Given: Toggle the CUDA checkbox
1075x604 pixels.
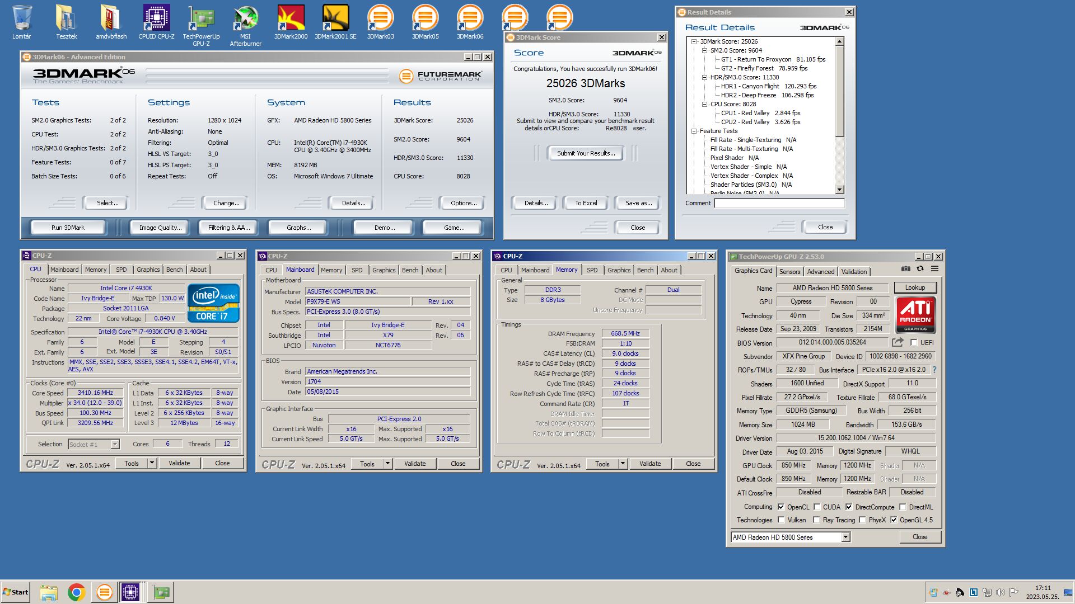Looking at the screenshot, I should tap(817, 507).
